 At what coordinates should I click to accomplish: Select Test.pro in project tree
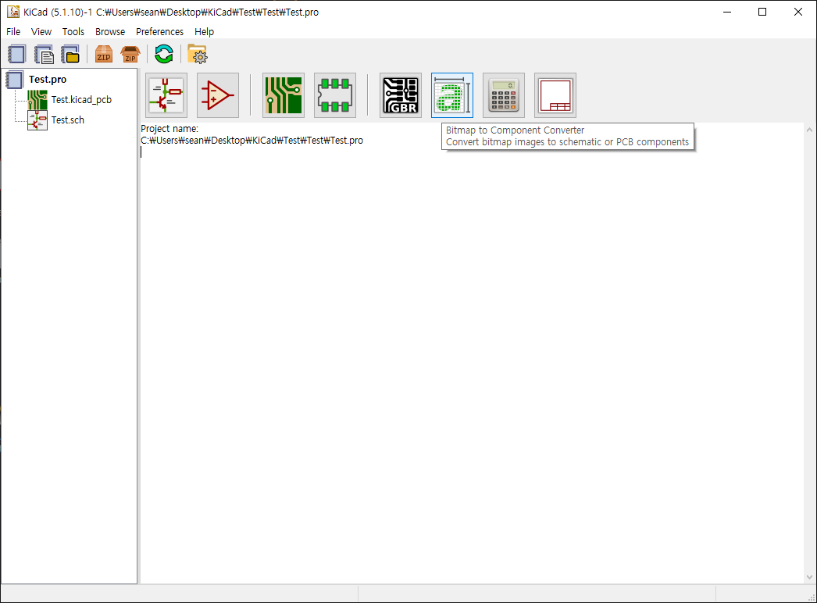(x=48, y=79)
